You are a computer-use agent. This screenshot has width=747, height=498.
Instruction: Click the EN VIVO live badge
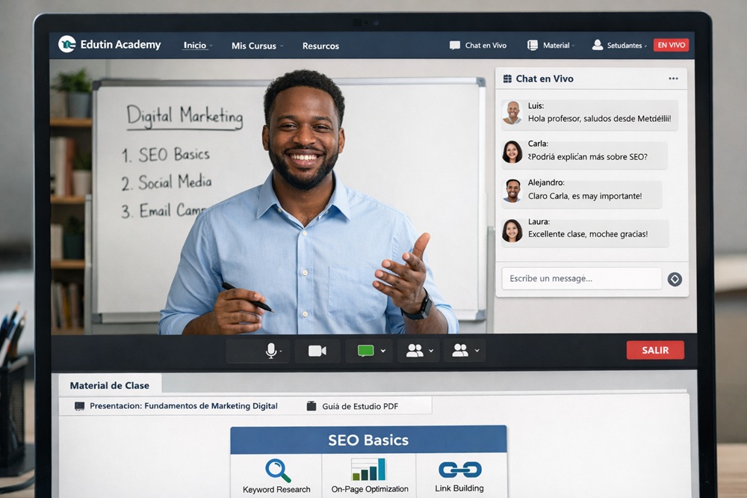click(x=671, y=45)
